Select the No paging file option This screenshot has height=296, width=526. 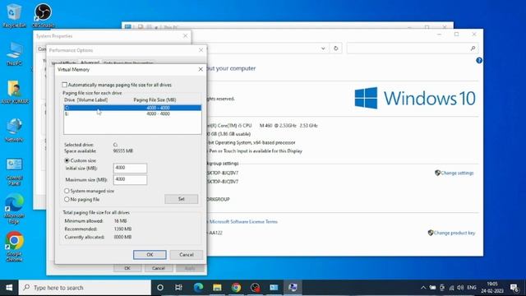67,199
